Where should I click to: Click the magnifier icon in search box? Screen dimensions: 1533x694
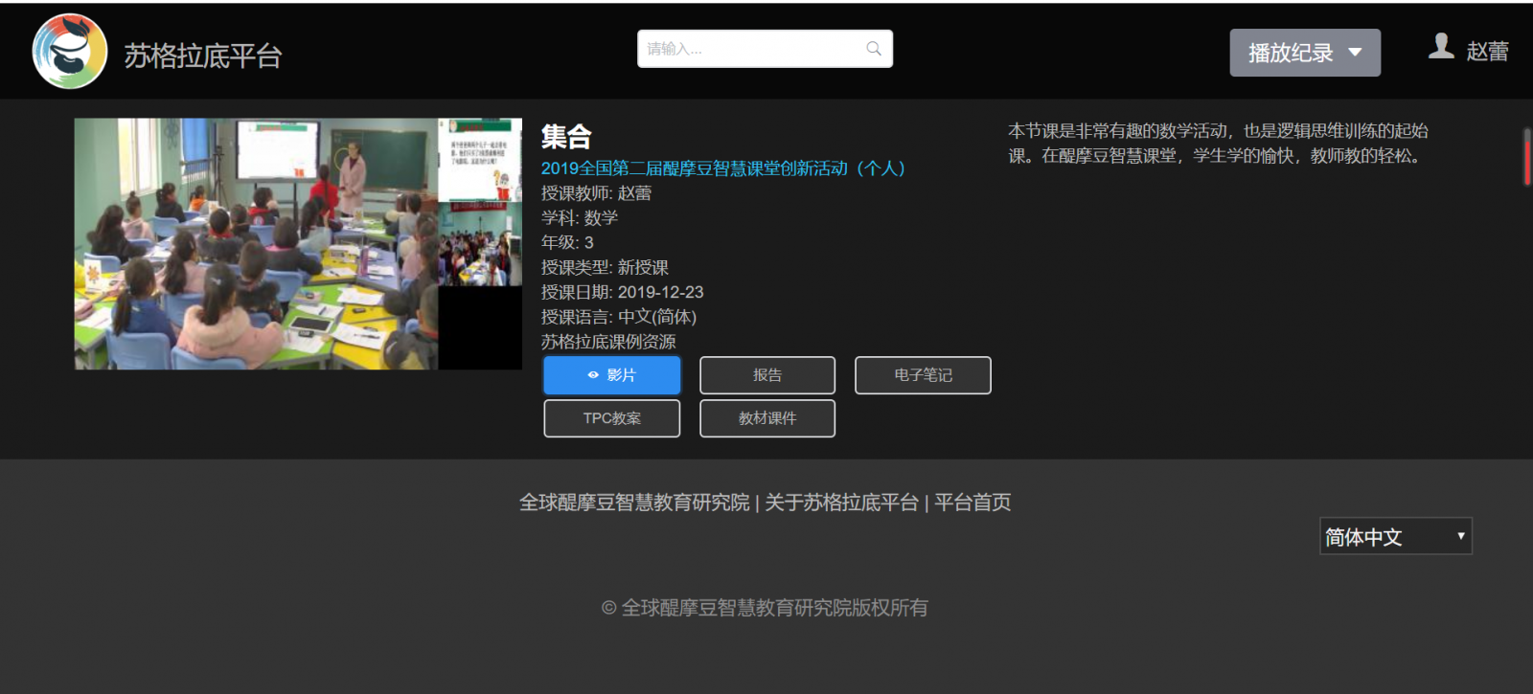click(x=873, y=49)
